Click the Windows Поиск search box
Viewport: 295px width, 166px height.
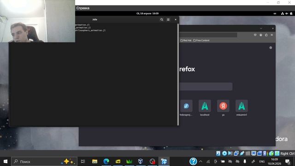pos(44,161)
